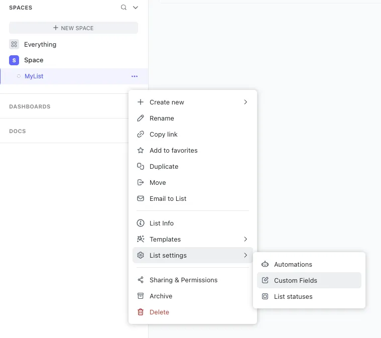Viewport: 381px width, 338px height.
Task: Expand the Templates submenu chevron
Action: (x=245, y=239)
